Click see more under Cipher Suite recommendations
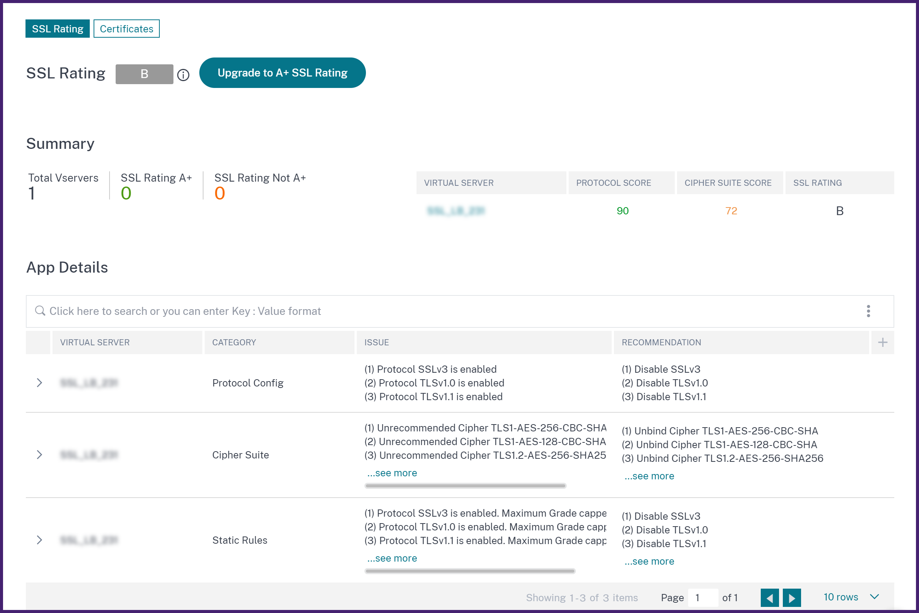The height and width of the screenshot is (613, 919). pos(649,476)
